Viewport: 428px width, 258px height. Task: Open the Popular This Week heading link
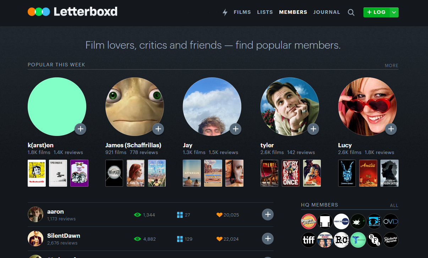coord(56,65)
